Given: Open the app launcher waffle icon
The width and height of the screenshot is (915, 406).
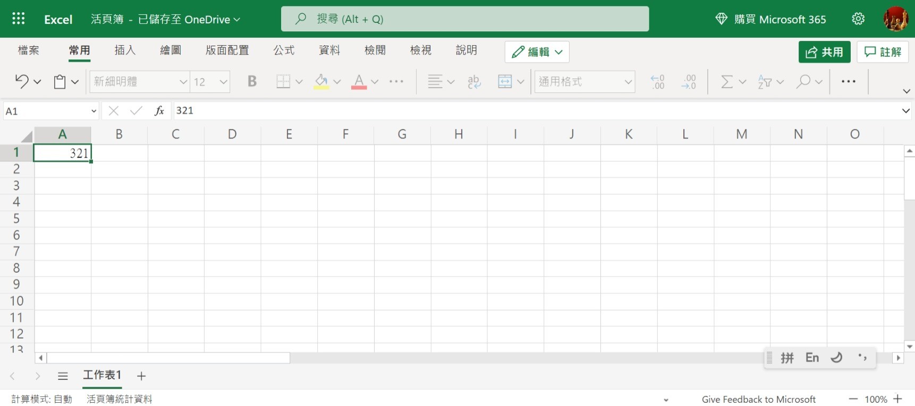Looking at the screenshot, I should point(19,19).
